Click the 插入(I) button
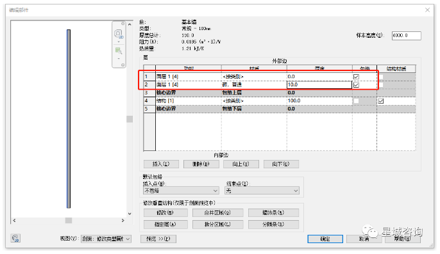Viewport: 440px width, 254px height. [161, 164]
